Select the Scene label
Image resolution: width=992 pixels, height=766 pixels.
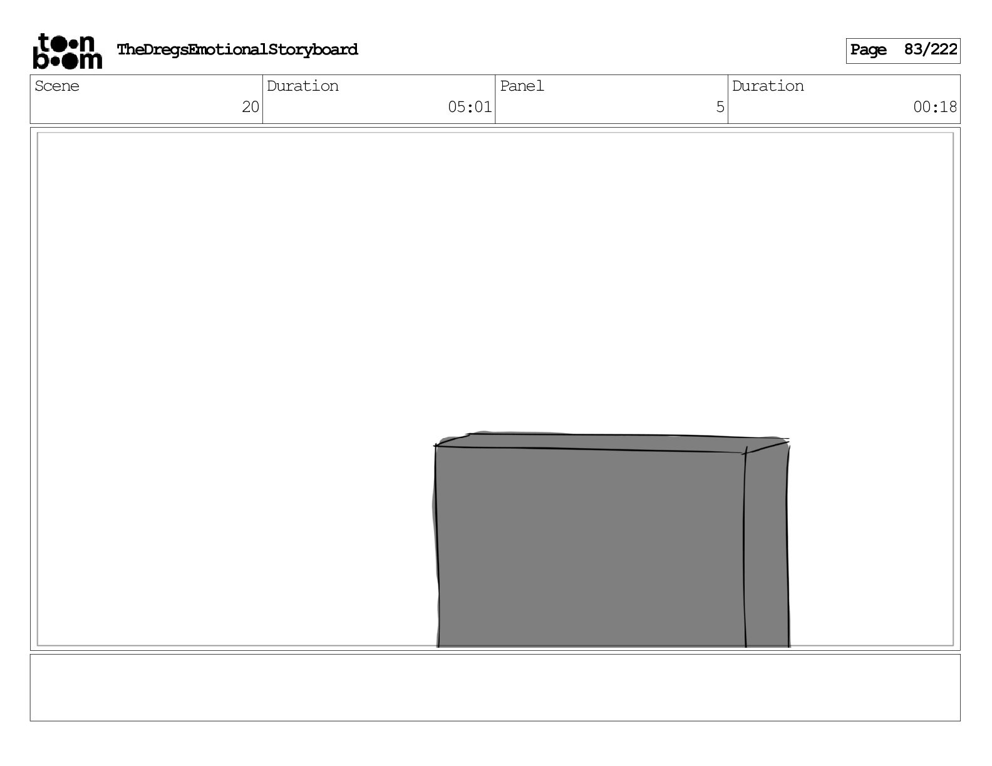point(57,86)
